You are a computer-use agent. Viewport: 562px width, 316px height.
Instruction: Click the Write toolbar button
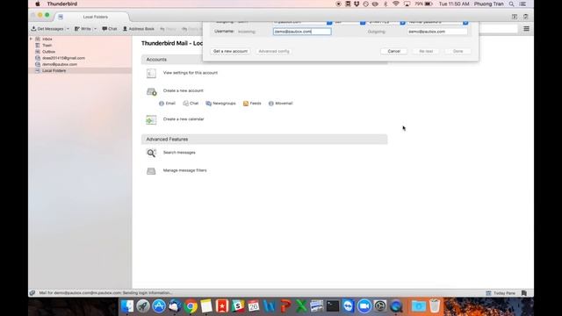click(x=83, y=29)
